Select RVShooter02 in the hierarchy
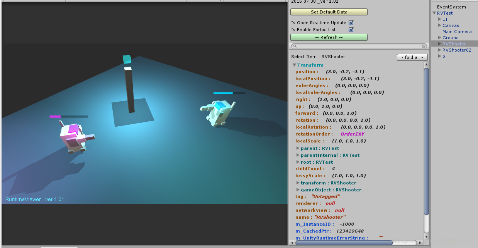The image size is (478, 248). (456, 50)
